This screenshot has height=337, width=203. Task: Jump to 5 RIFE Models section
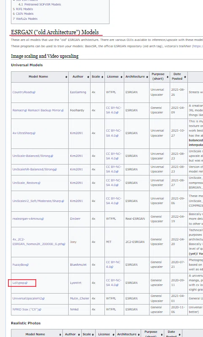coord(23,9)
